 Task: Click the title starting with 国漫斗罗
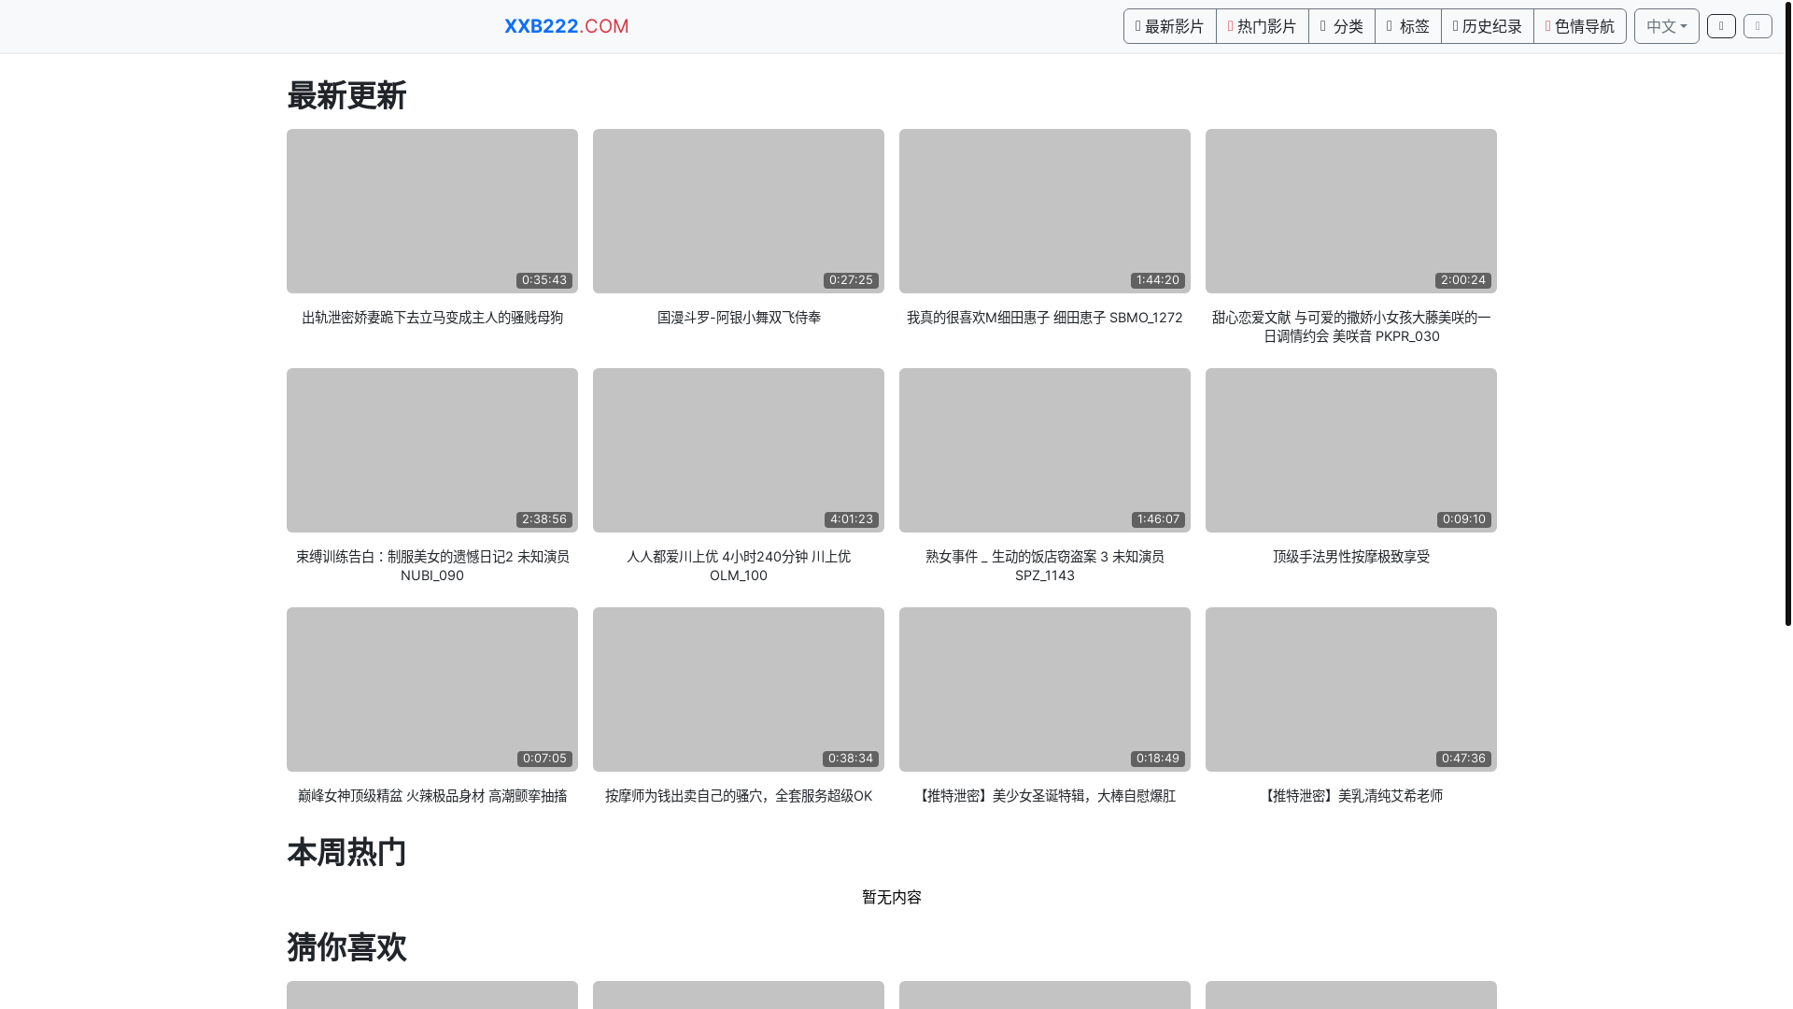point(739,318)
